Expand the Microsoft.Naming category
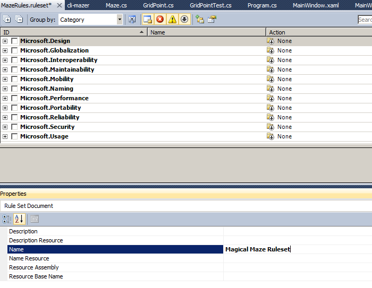Image resolution: width=372 pixels, height=288 pixels. (x=5, y=89)
